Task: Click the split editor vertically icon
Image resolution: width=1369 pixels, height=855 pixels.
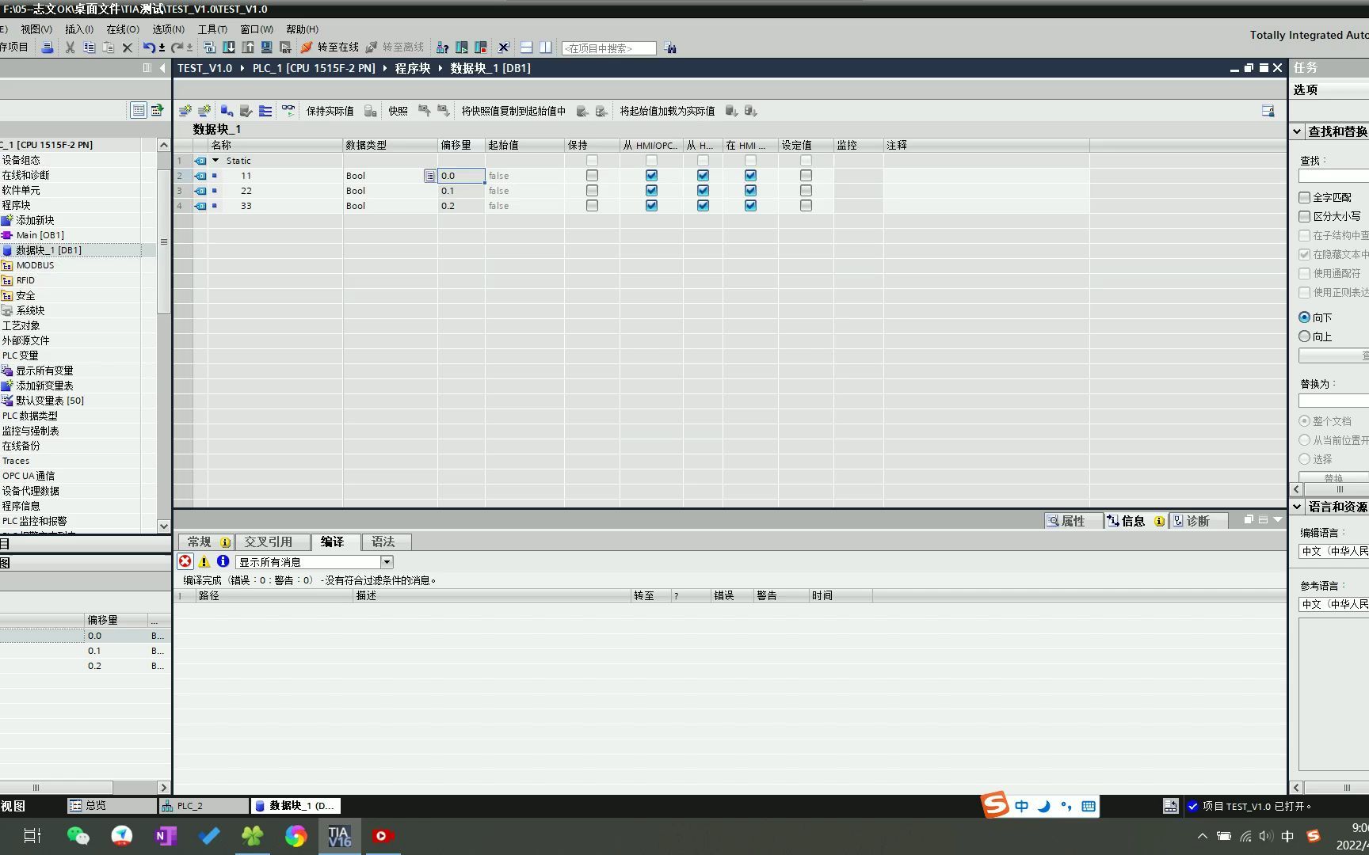Action: coord(545,47)
